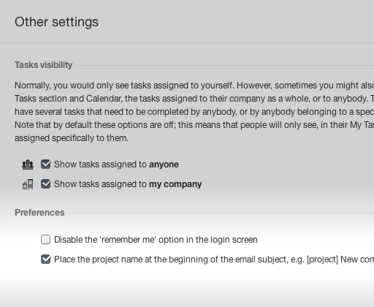The height and width of the screenshot is (307, 374).
Task: Click the Preferences section heading
Action: pyautogui.click(x=39, y=213)
